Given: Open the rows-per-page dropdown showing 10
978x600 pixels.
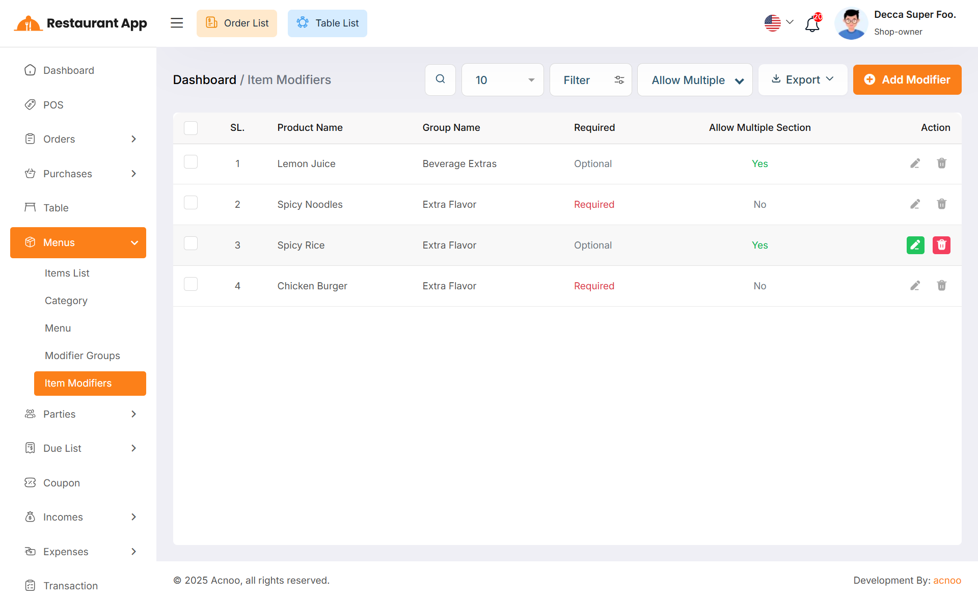Looking at the screenshot, I should (502, 80).
